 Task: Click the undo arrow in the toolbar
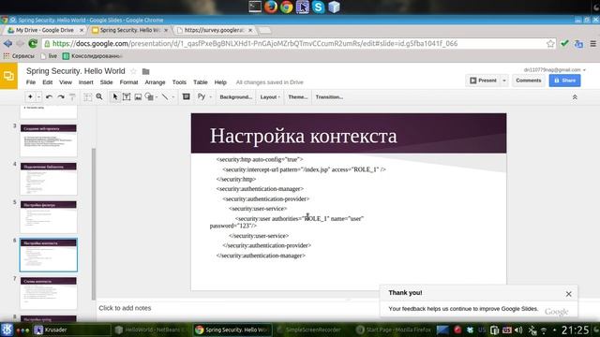(49, 97)
